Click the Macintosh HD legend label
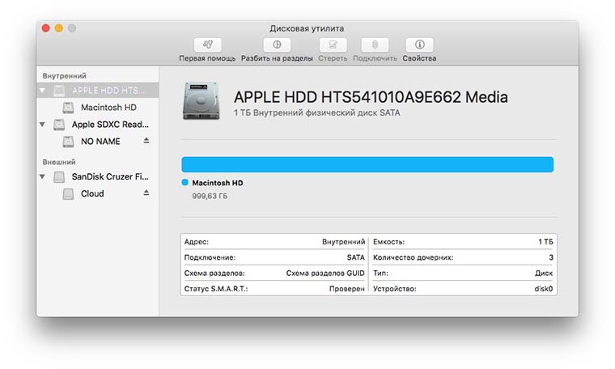The height and width of the screenshot is (369, 615). 218,183
